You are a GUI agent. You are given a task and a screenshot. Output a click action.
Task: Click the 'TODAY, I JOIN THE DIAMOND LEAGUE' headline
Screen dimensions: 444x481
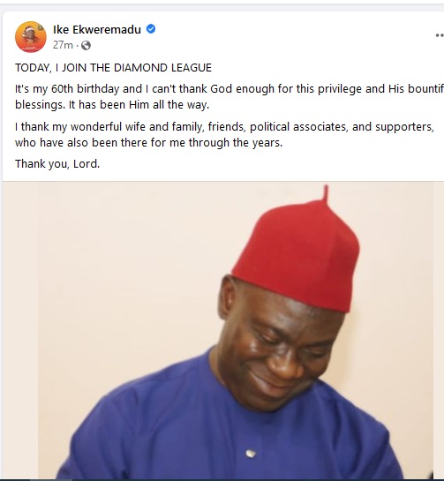tap(113, 67)
